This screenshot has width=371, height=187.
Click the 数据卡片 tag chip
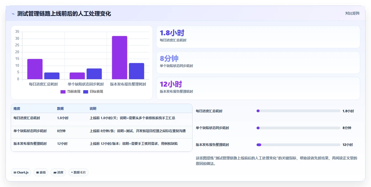pyautogui.click(x=78, y=172)
